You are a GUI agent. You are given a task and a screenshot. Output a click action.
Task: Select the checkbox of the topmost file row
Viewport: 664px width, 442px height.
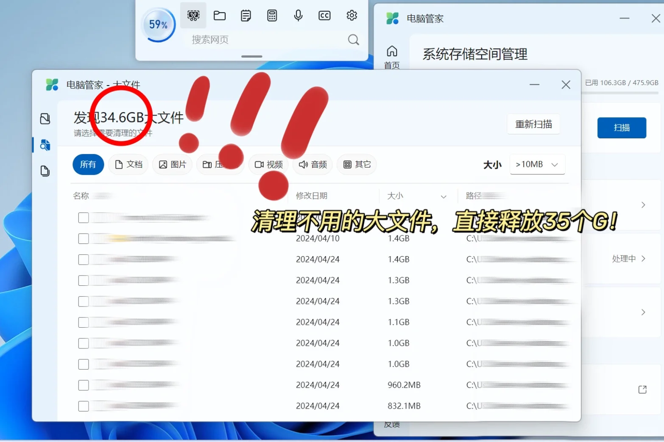coord(83,217)
